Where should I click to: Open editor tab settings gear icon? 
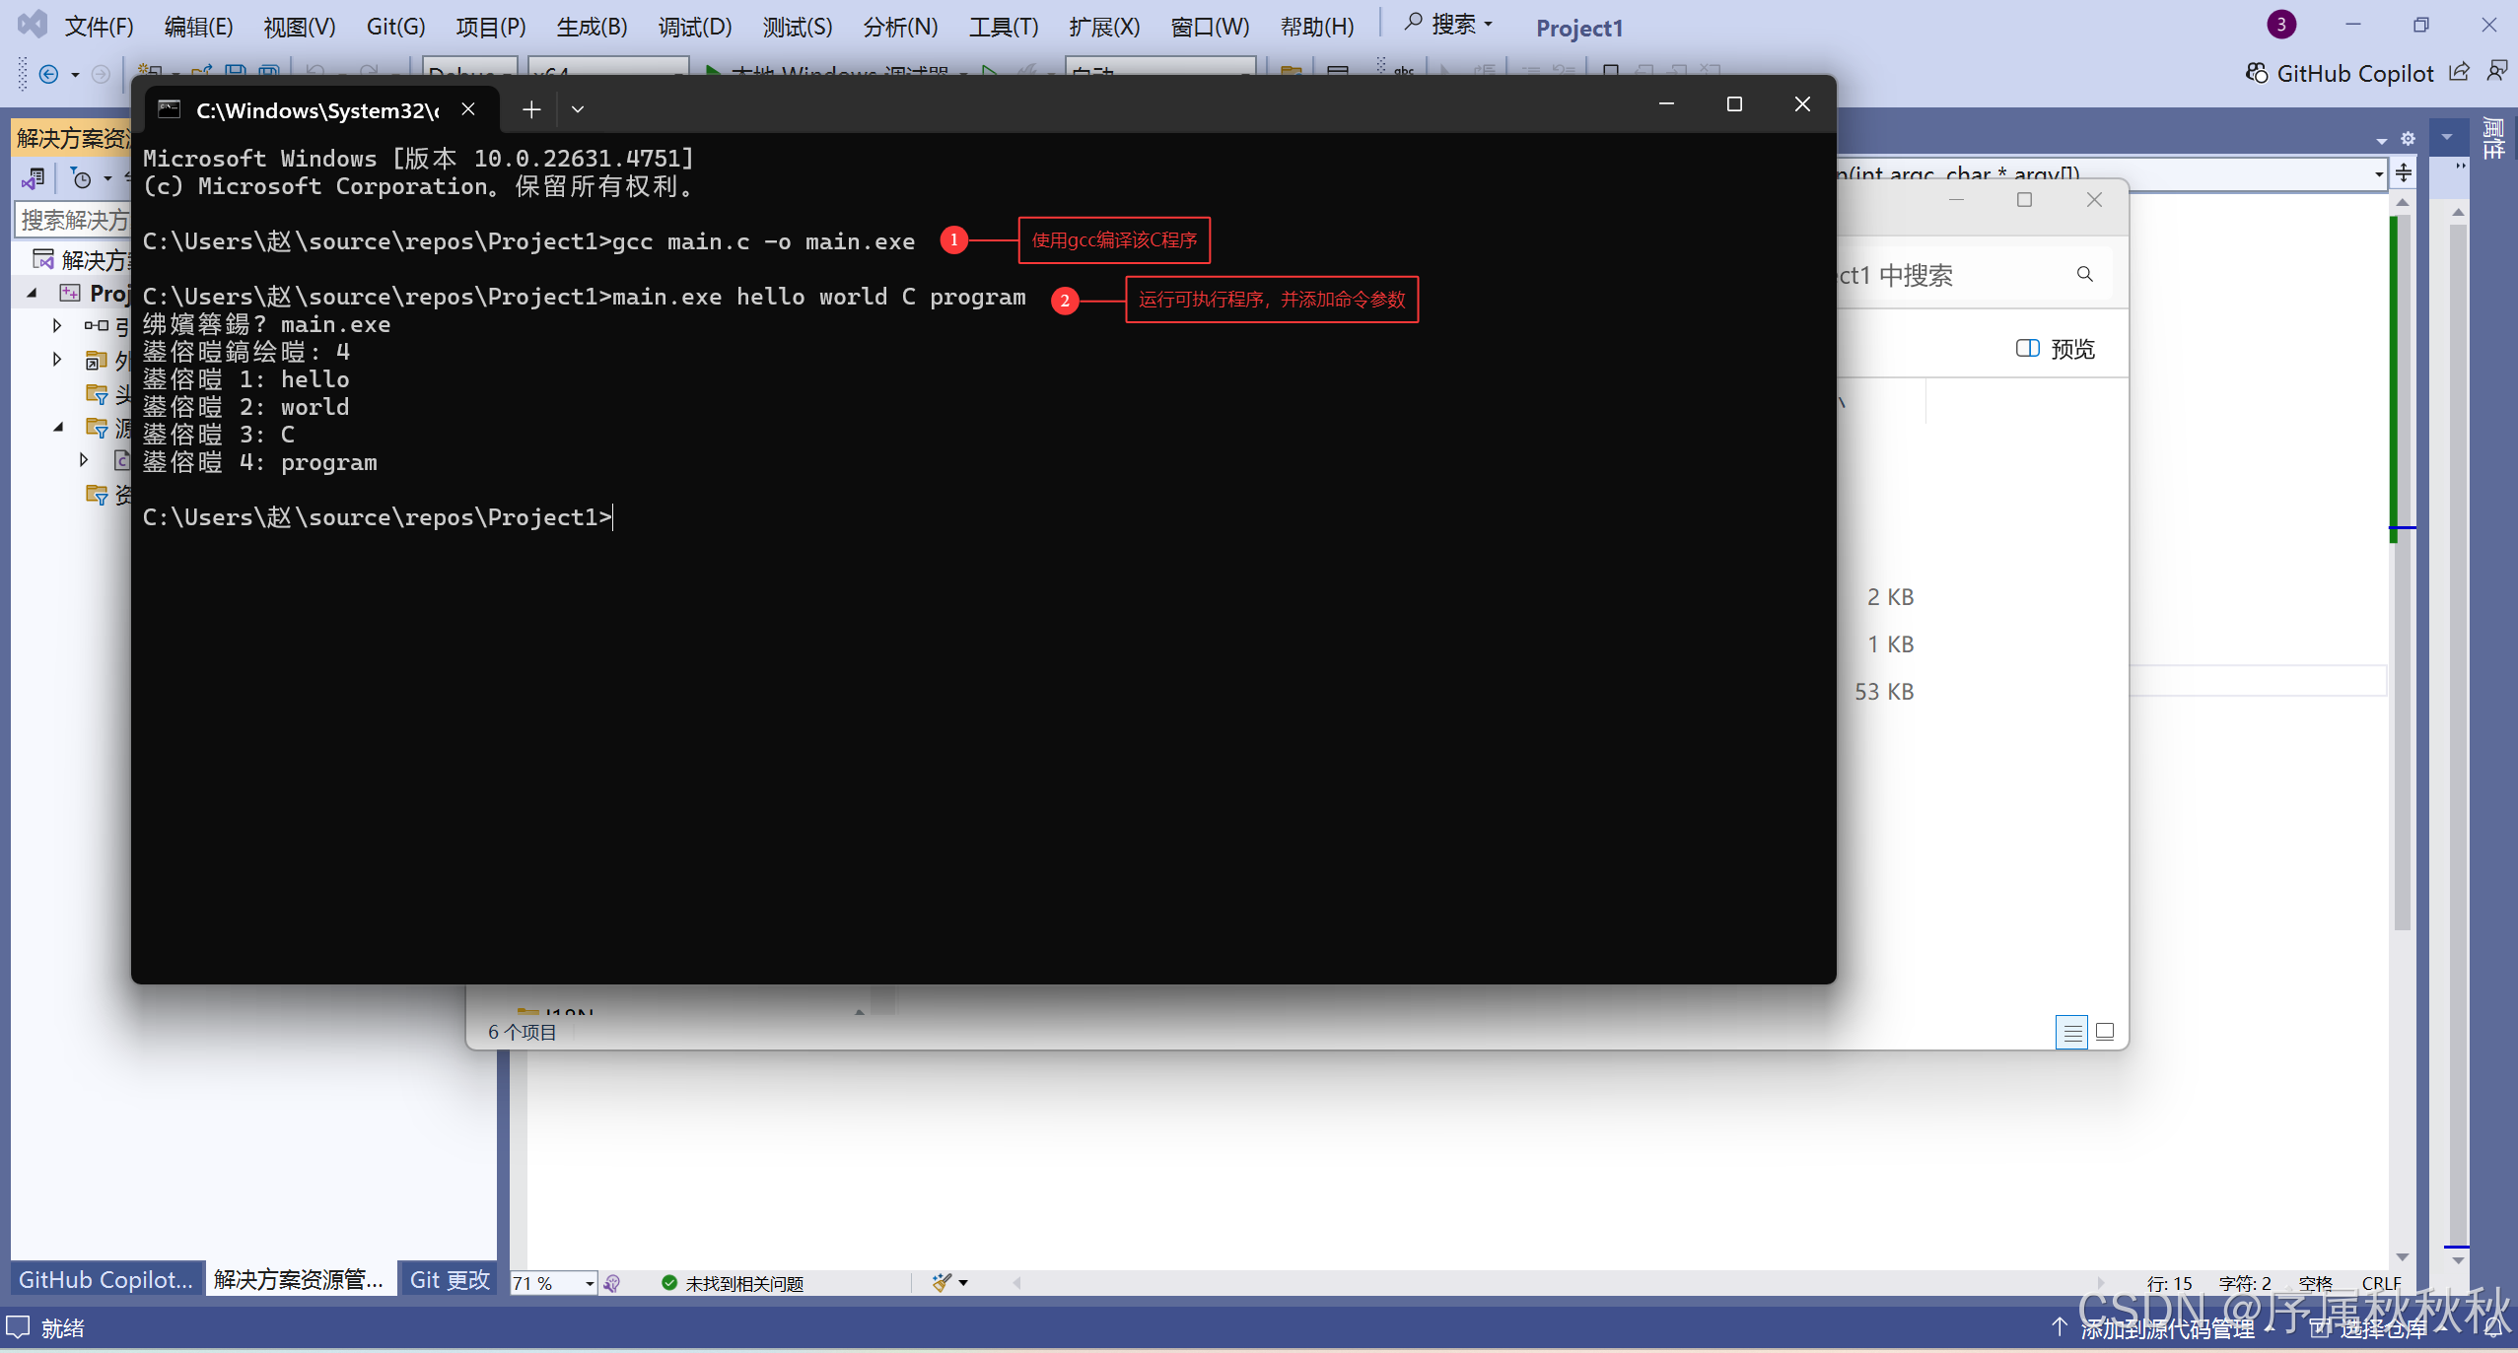(x=2408, y=139)
